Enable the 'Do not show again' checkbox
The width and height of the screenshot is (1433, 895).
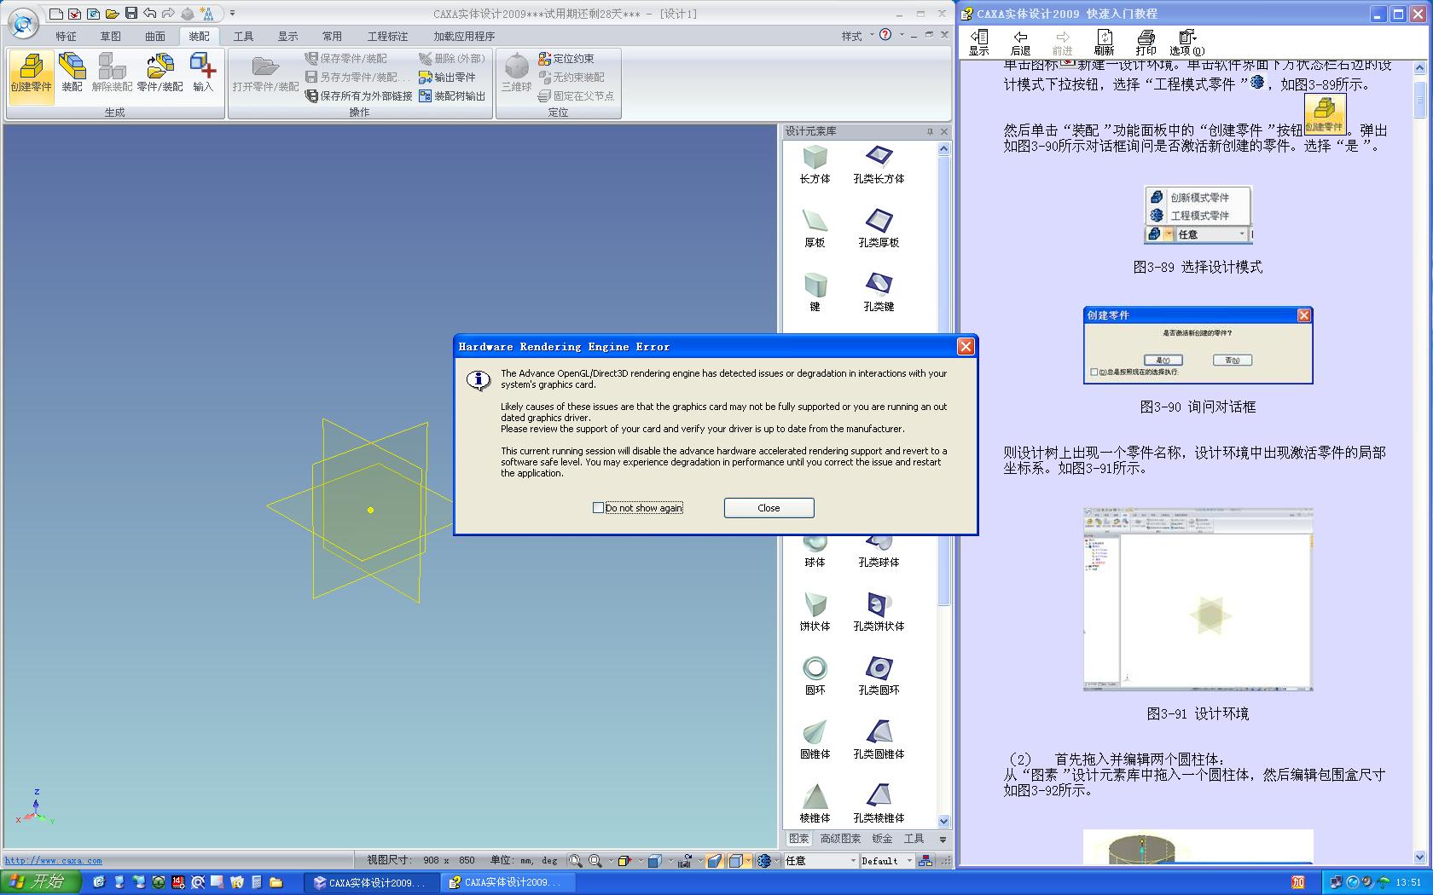[x=598, y=508]
